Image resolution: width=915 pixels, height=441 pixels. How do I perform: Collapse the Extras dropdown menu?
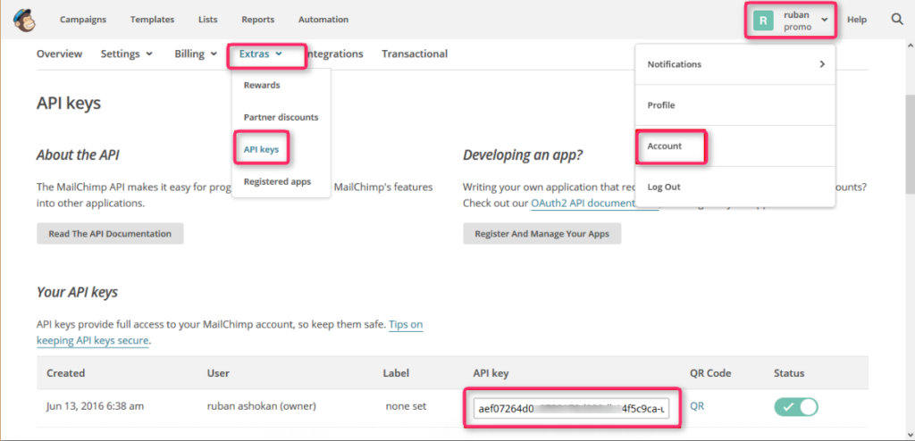(x=261, y=54)
